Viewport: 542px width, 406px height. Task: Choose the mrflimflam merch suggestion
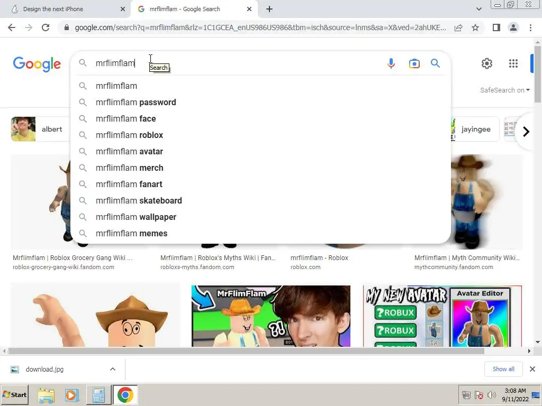(x=260, y=168)
